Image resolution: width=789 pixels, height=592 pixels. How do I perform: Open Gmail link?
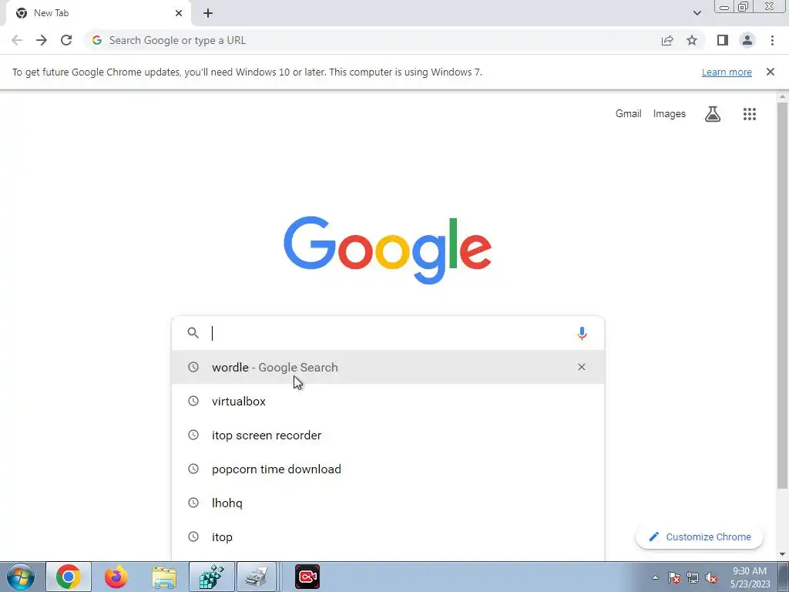[629, 114]
